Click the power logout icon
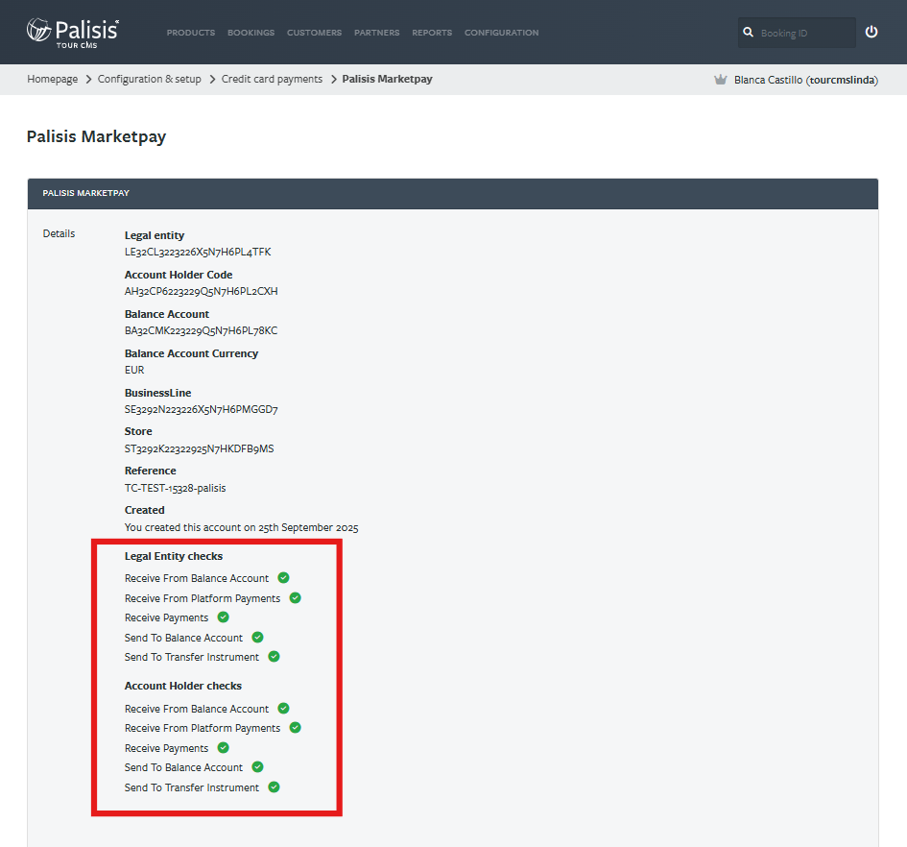The height and width of the screenshot is (847, 907). pyautogui.click(x=871, y=32)
